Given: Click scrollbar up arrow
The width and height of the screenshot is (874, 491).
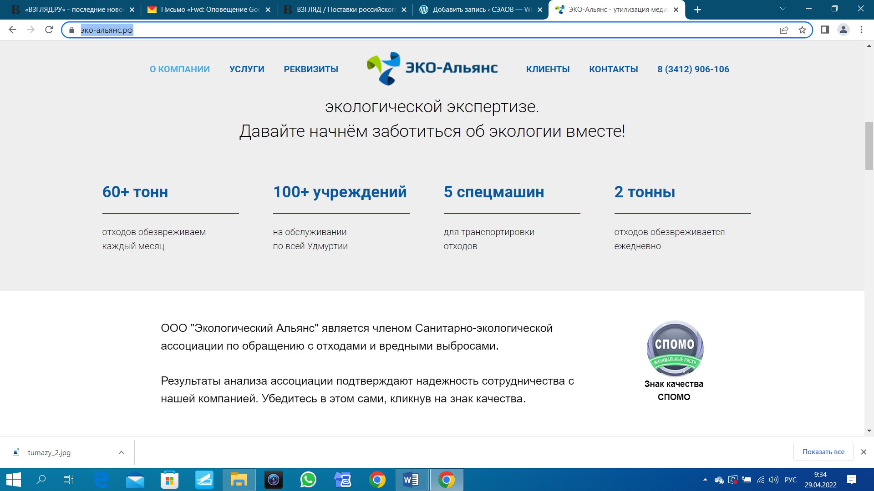Looking at the screenshot, I should (869, 45).
